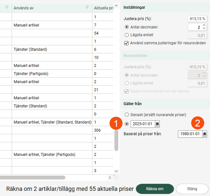
Task: Click the horizontal scroll right arrow
Action: [110, 178]
